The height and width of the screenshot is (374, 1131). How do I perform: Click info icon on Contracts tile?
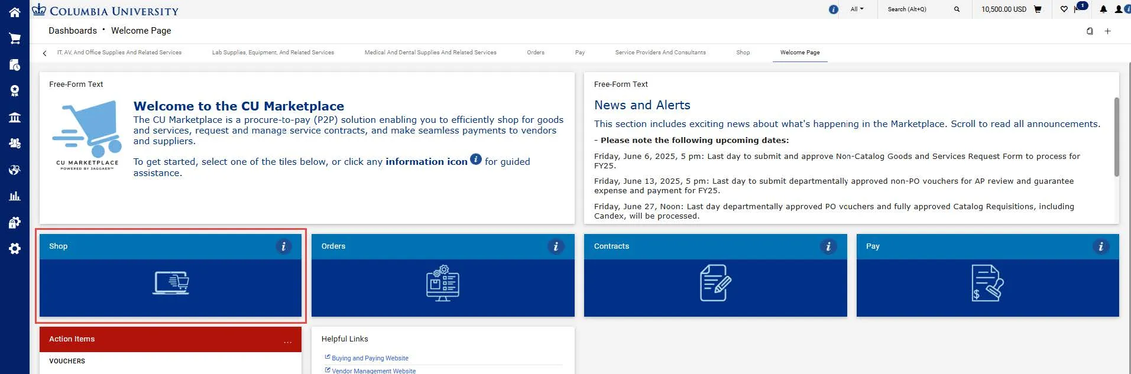pos(828,246)
